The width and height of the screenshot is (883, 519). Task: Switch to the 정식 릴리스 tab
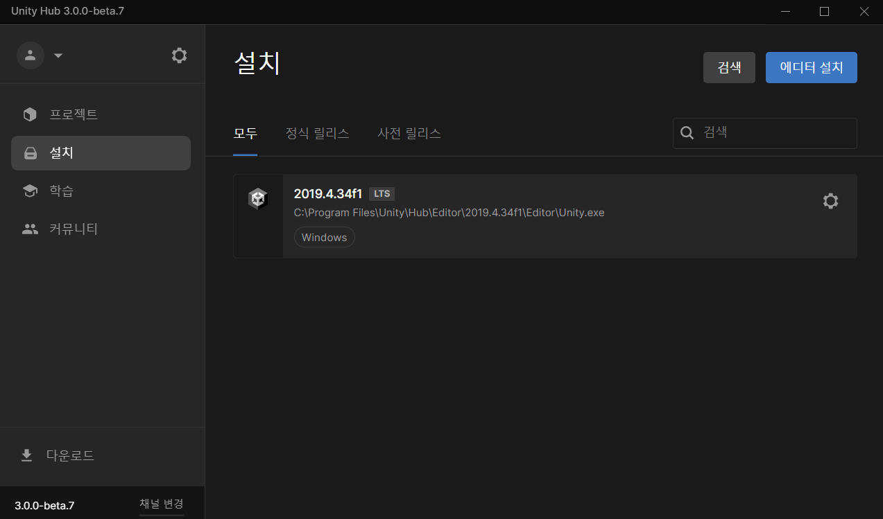(317, 133)
